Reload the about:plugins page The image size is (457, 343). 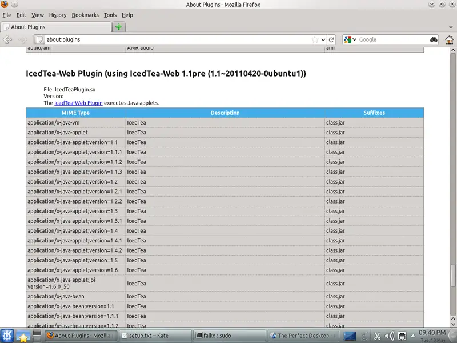[x=331, y=39]
